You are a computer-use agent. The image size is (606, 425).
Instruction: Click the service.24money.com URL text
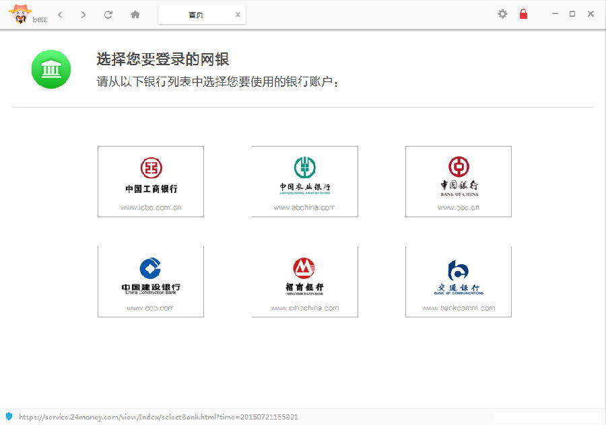tap(158, 417)
